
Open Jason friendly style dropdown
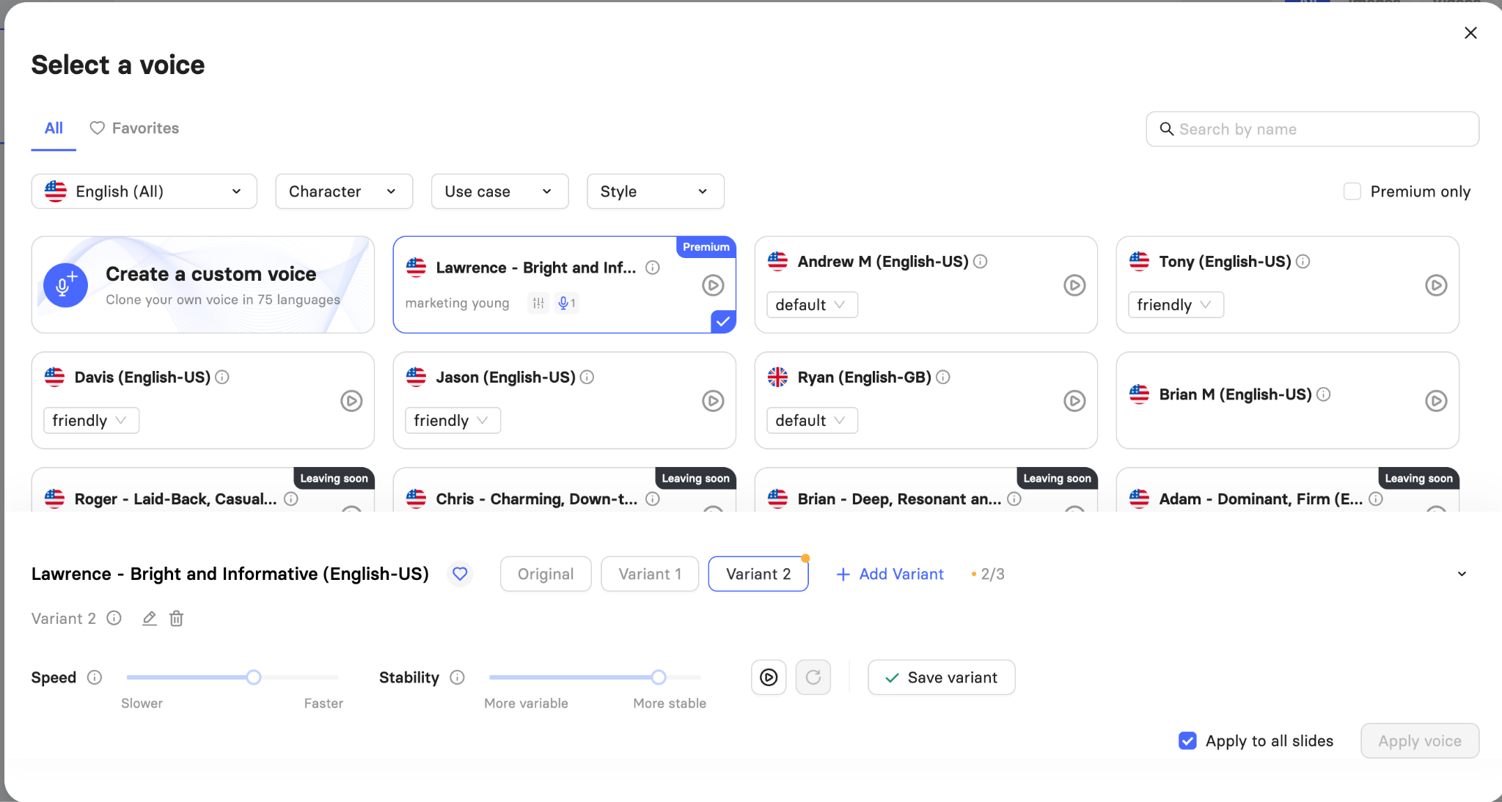[453, 421]
